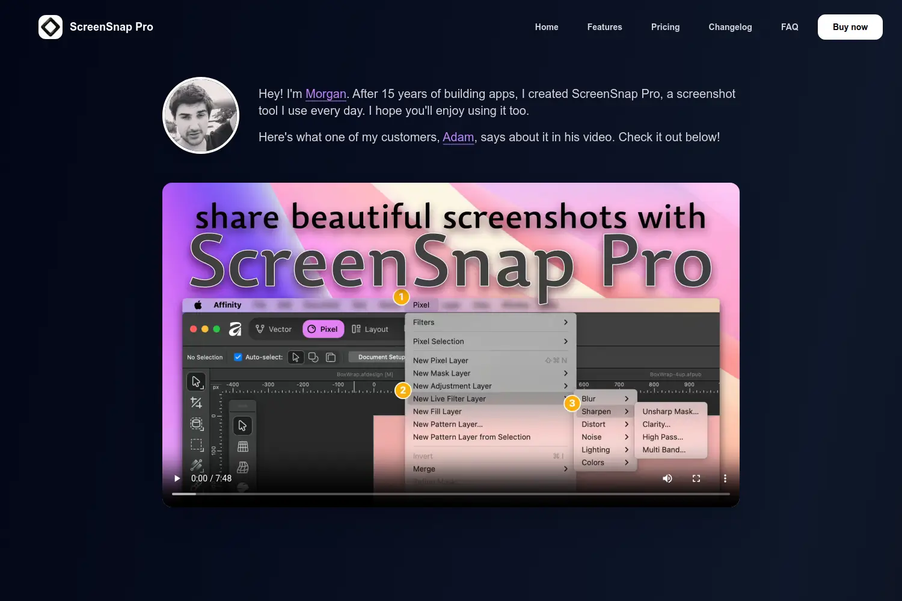Open the BoxWrap-4up.afpub document tab

[x=675, y=374]
